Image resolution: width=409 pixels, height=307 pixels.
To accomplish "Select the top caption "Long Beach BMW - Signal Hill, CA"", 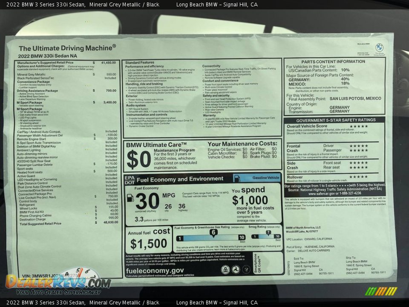I will point(217,4).
